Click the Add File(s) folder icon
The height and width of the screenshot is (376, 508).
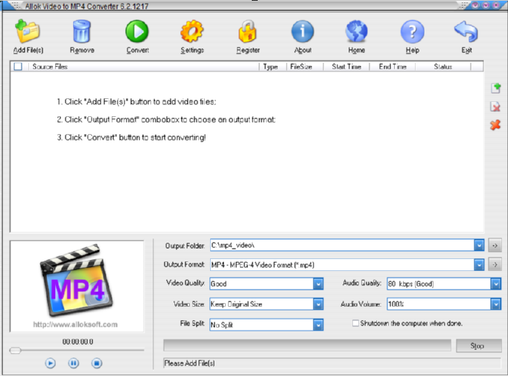pyautogui.click(x=28, y=31)
